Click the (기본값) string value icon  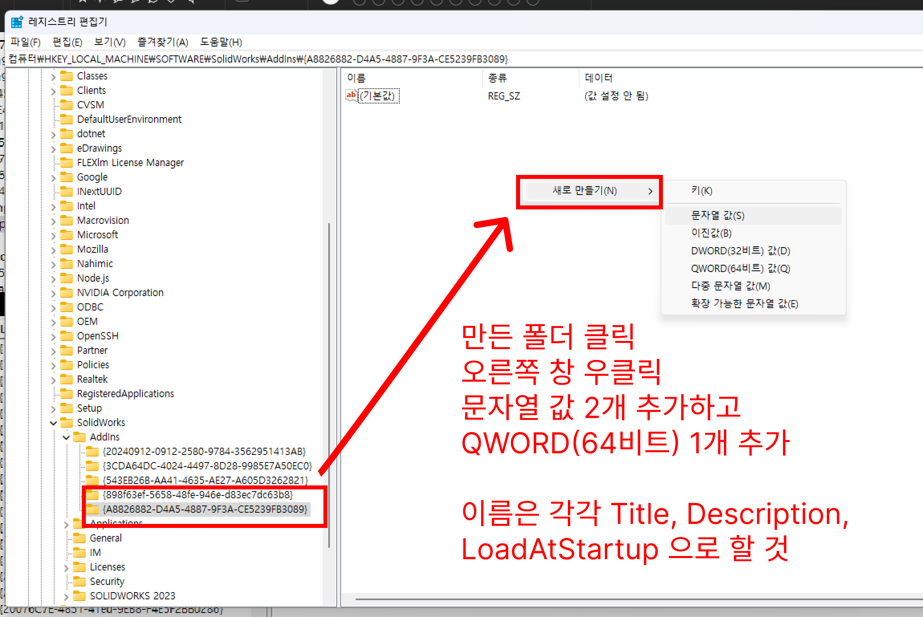click(351, 95)
